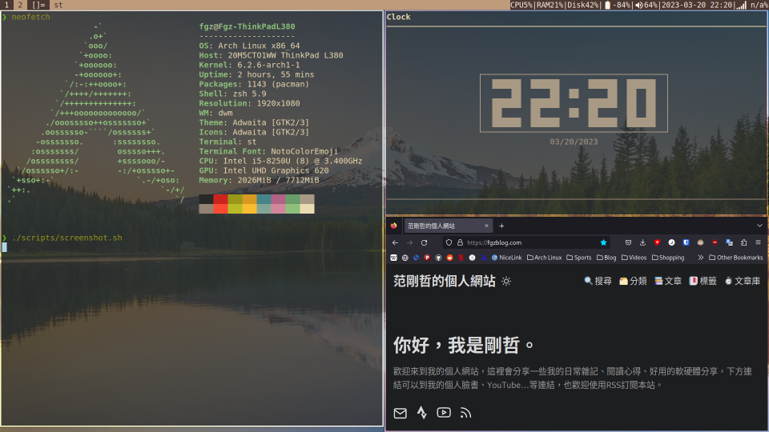Open the uBlock Origin extension
This screenshot has width=769, height=432.
(715, 242)
